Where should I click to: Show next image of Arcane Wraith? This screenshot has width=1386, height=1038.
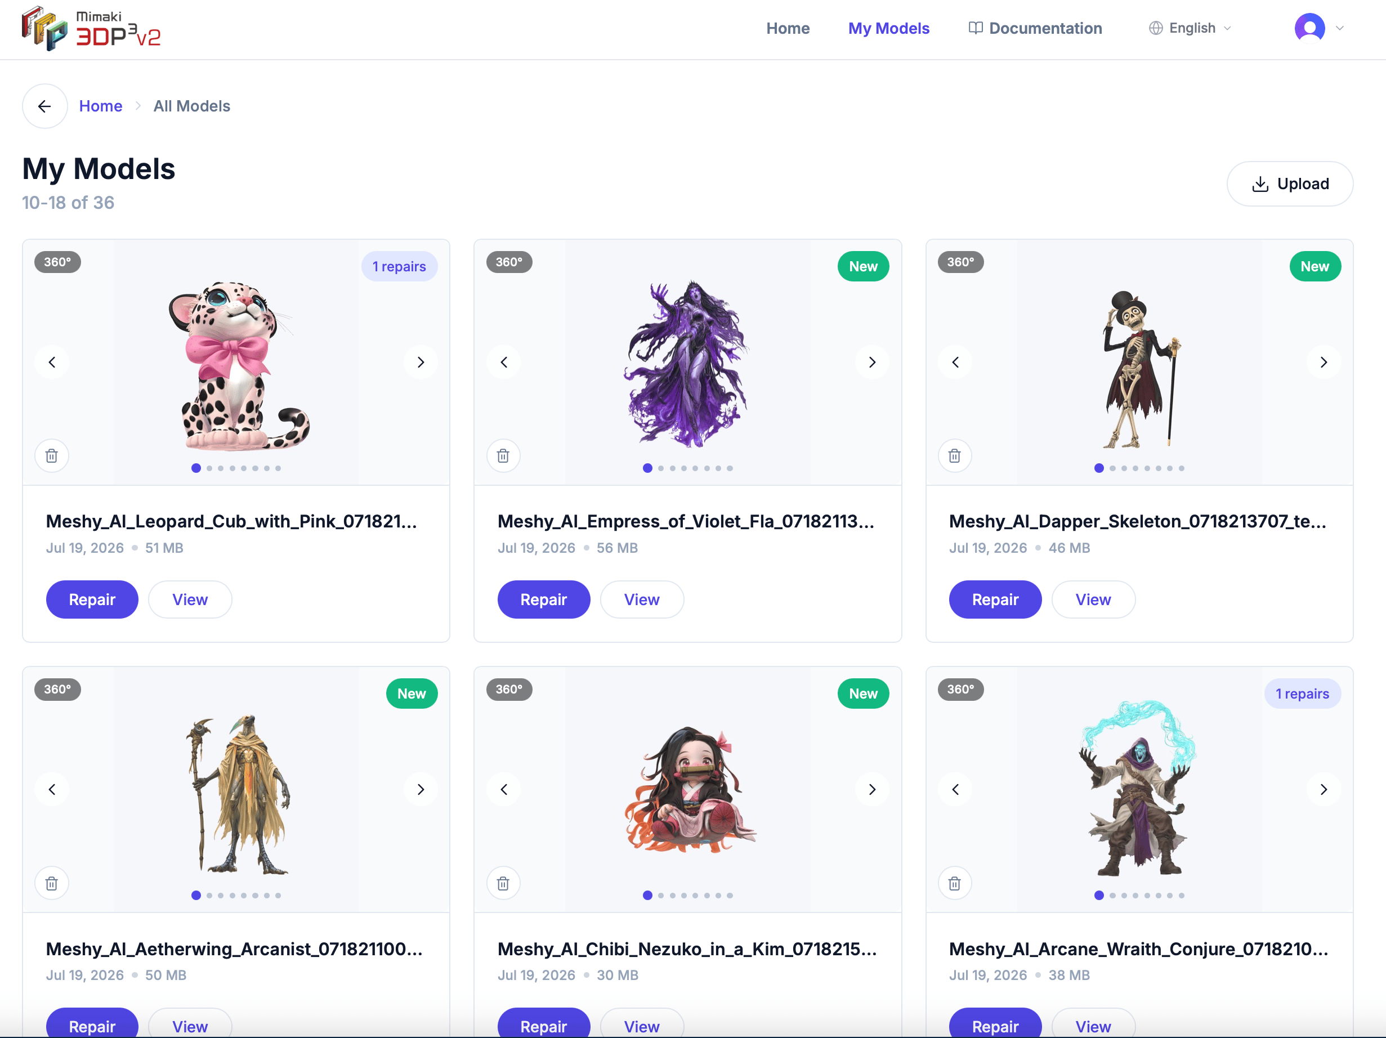[1324, 789]
